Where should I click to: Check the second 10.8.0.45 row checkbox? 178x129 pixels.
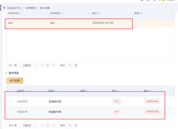click(x=10, y=111)
